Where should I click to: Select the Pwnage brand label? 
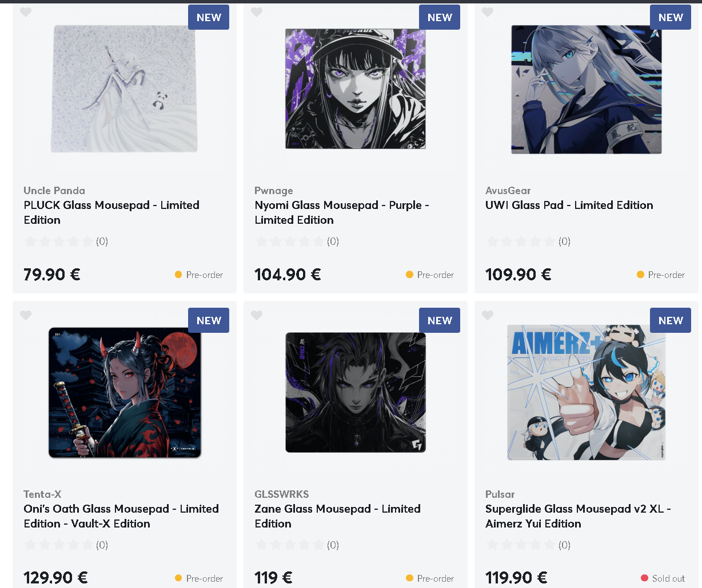pyautogui.click(x=274, y=191)
